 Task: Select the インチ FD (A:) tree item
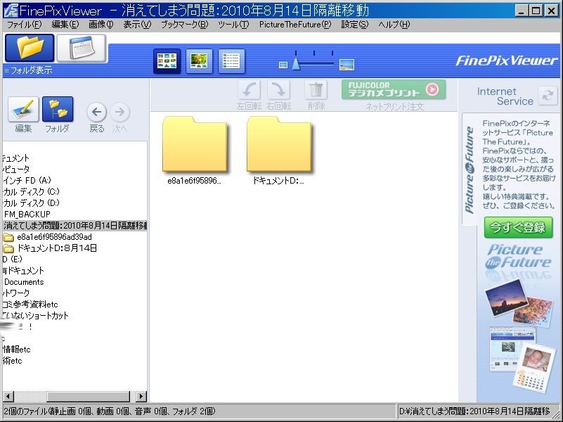tap(27, 180)
